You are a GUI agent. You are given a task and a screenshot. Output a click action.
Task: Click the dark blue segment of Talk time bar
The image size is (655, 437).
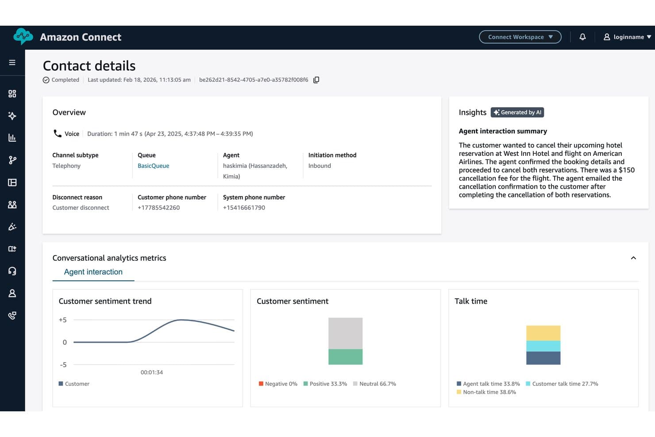[543, 358]
